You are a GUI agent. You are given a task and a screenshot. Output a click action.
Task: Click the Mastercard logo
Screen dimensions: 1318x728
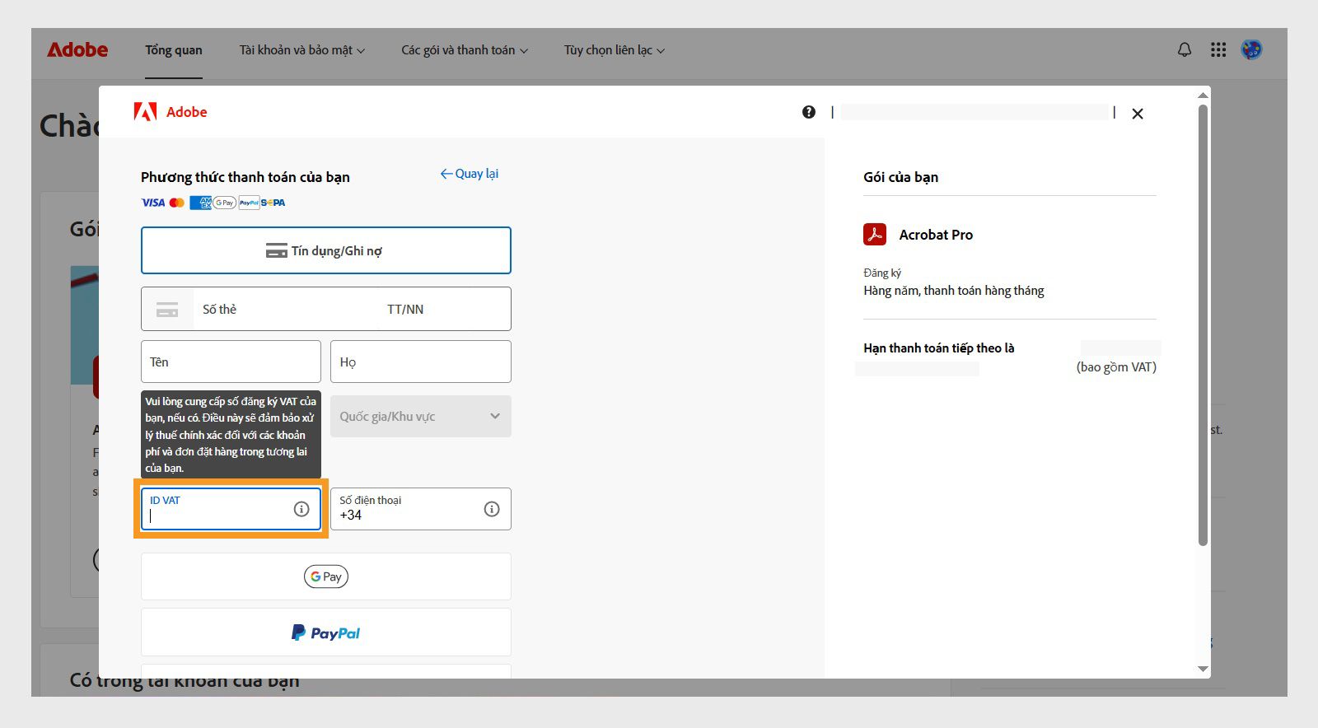(x=177, y=203)
